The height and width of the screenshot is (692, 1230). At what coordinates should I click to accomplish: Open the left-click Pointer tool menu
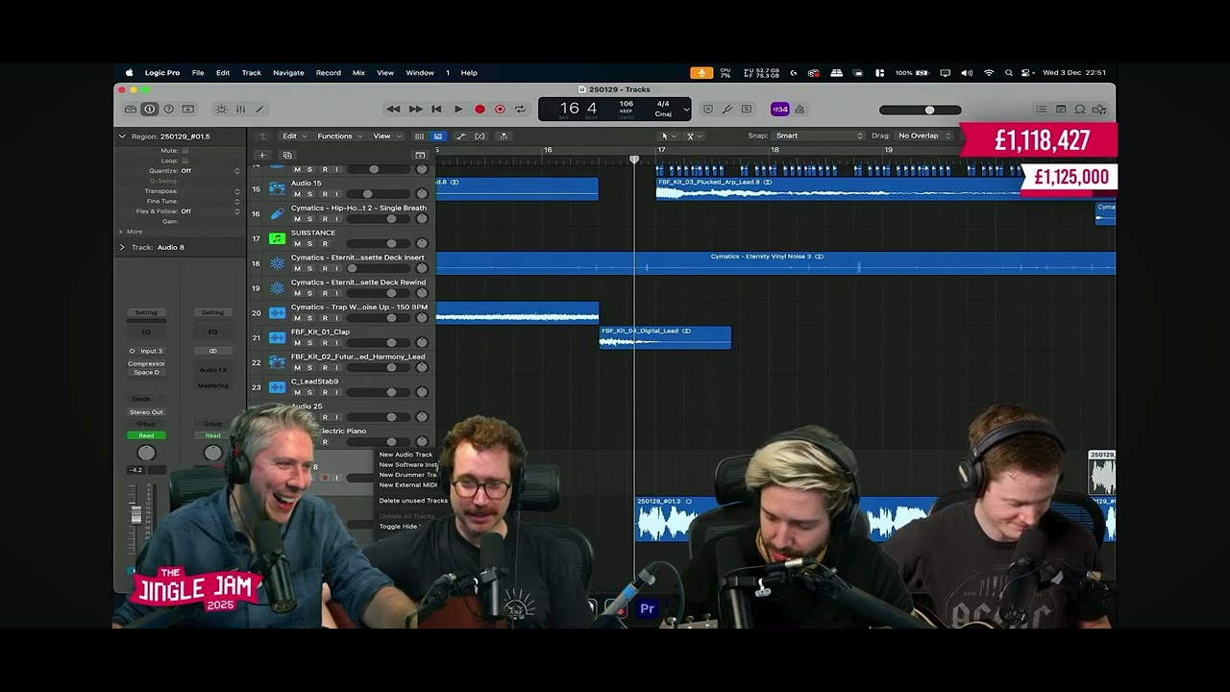click(667, 136)
